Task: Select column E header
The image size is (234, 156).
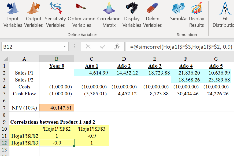Action: pos(155,59)
